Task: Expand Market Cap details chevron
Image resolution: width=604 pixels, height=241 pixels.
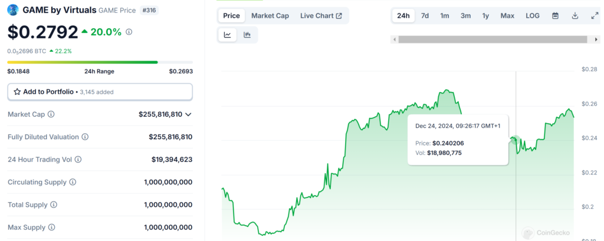Action: coord(188,114)
